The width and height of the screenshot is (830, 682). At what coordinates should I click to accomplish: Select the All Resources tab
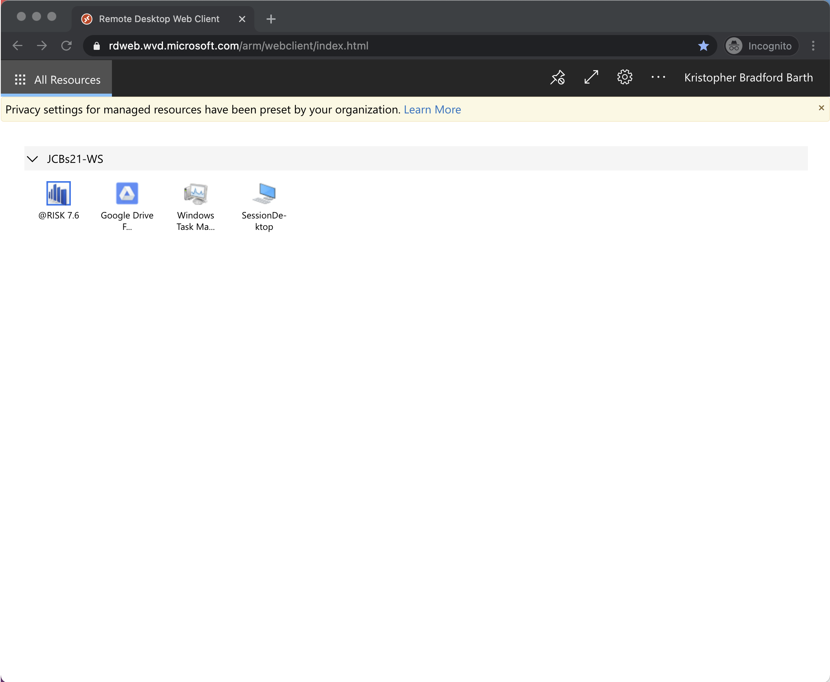click(57, 78)
